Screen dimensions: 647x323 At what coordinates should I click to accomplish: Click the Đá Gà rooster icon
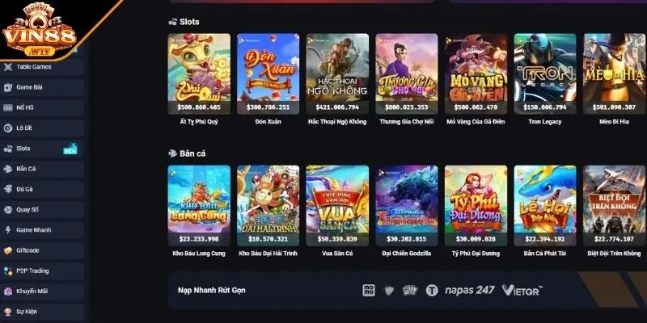(x=8, y=189)
